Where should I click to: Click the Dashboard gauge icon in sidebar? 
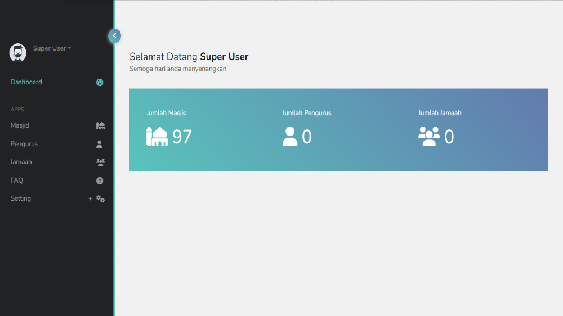(100, 82)
